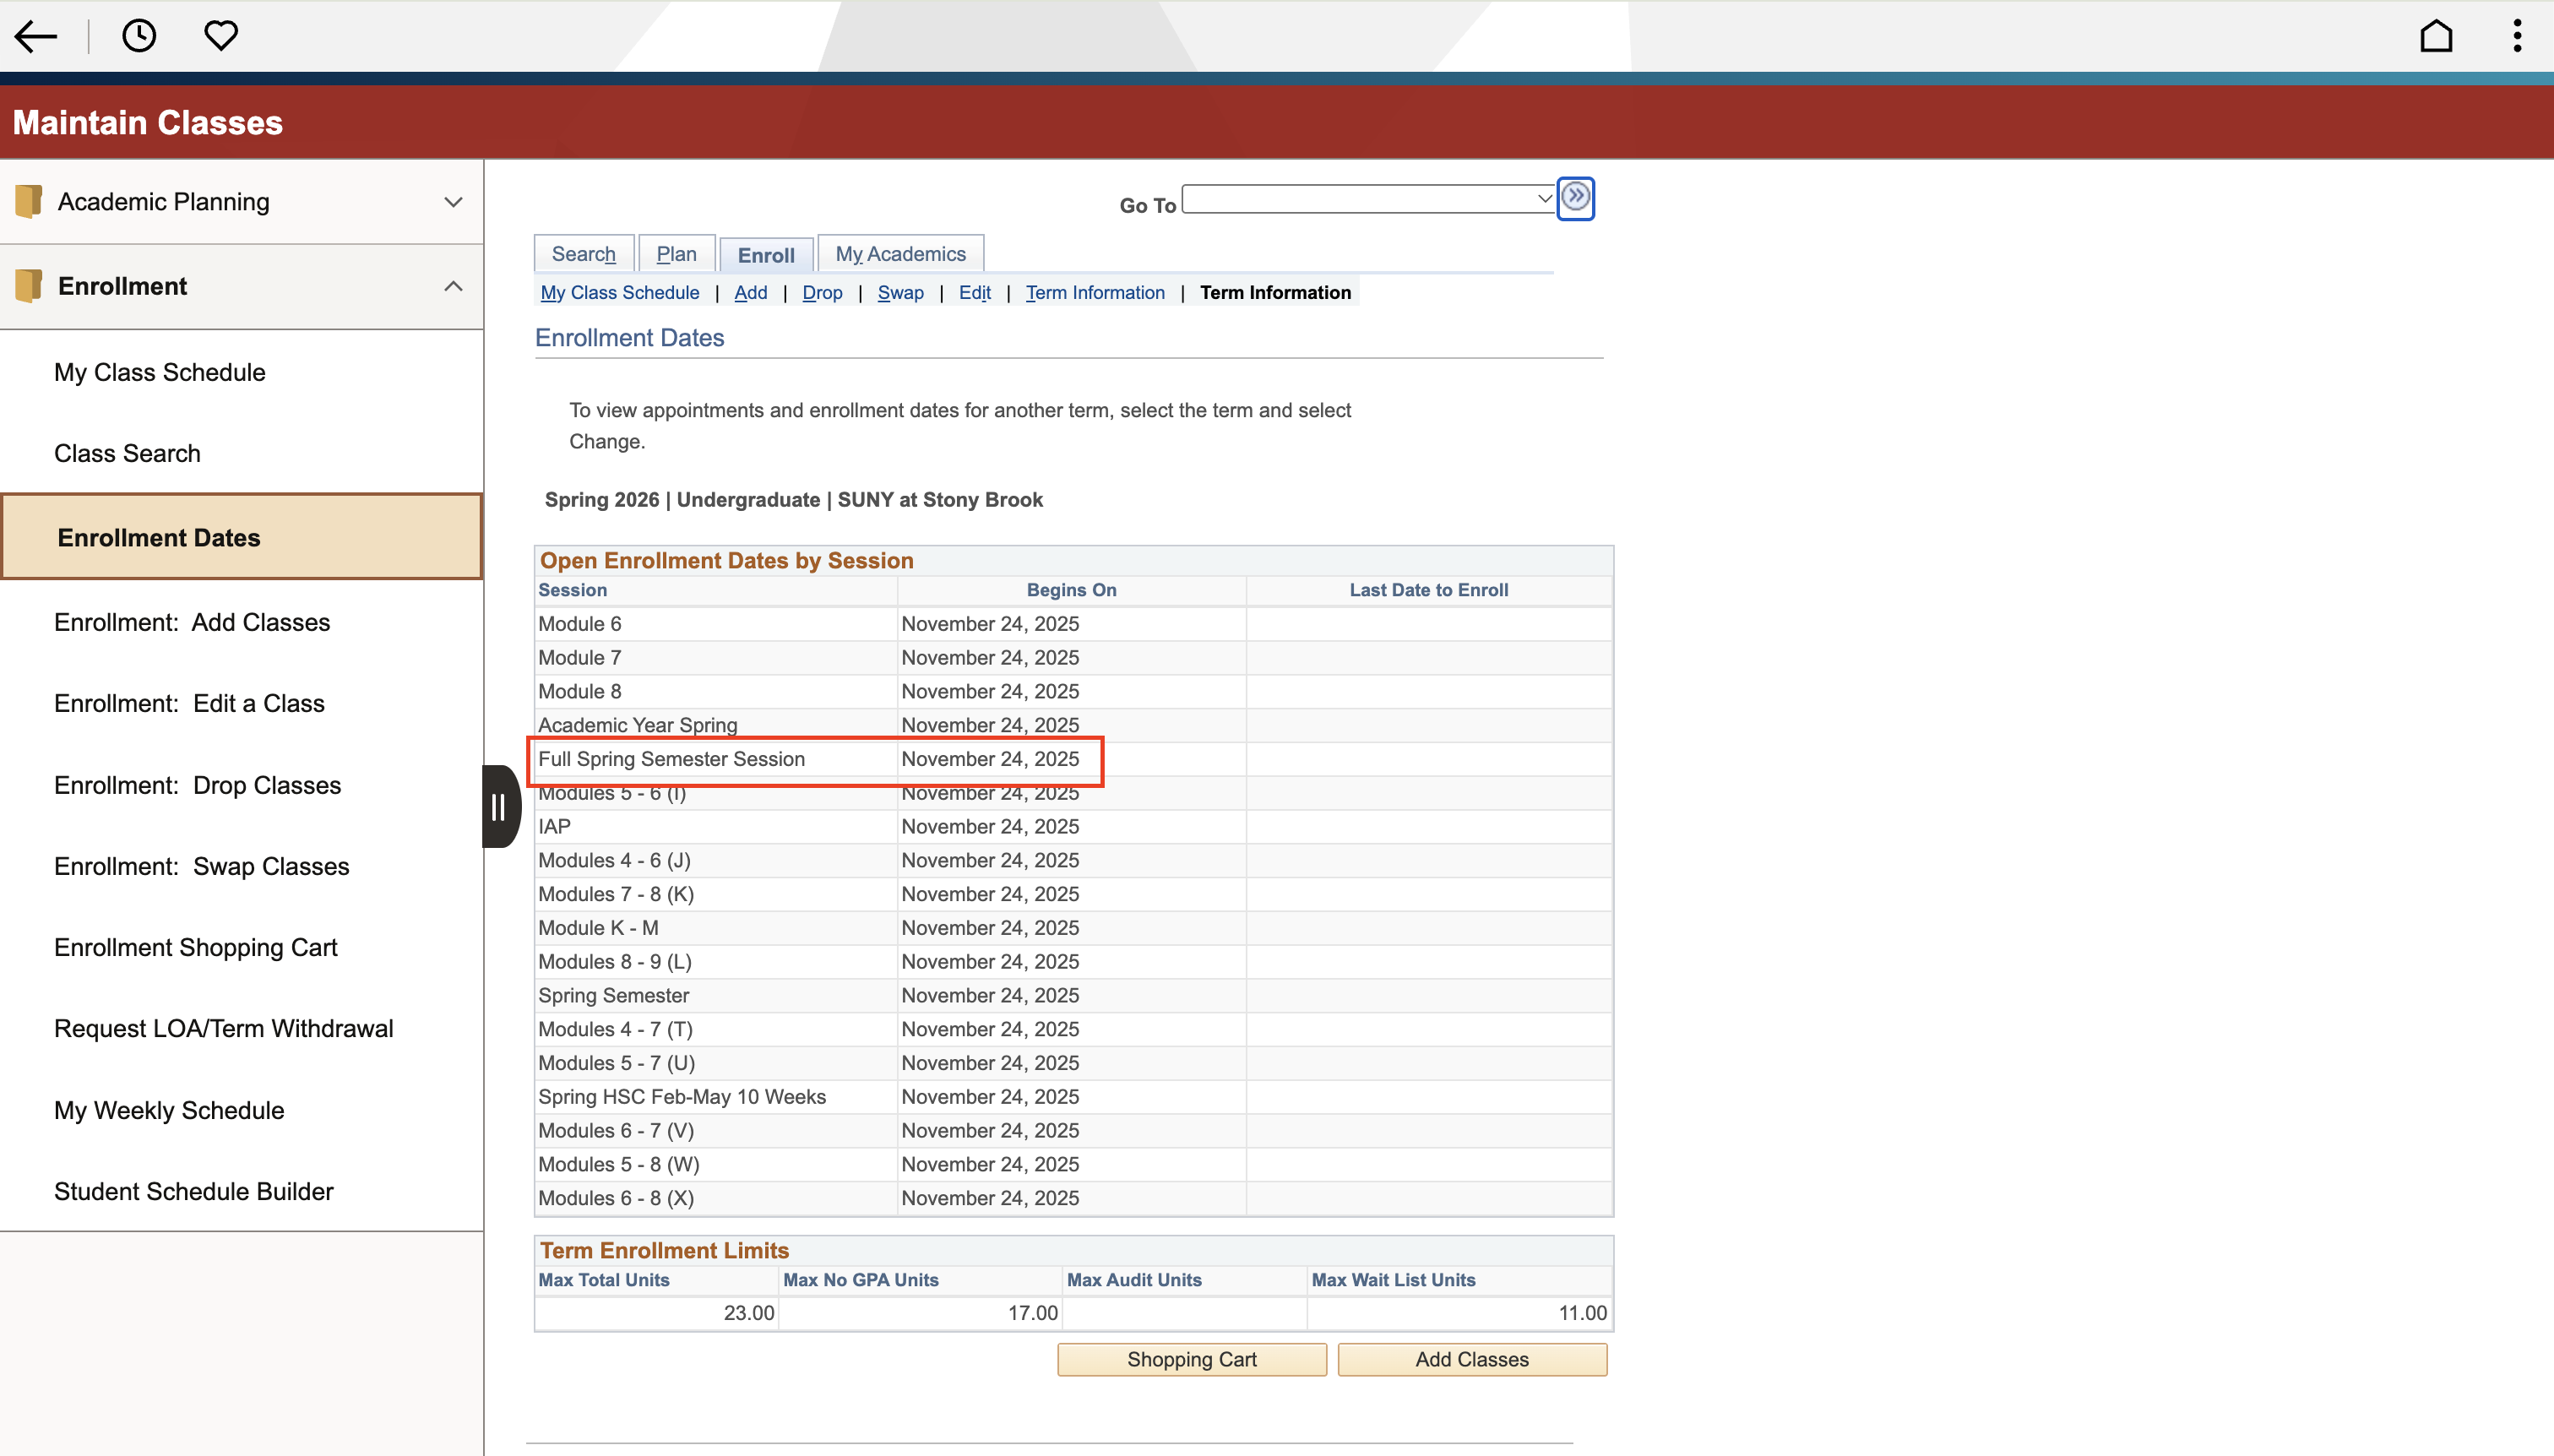Click the Begins On column header
The image size is (2554, 1456).
pyautogui.click(x=1071, y=590)
